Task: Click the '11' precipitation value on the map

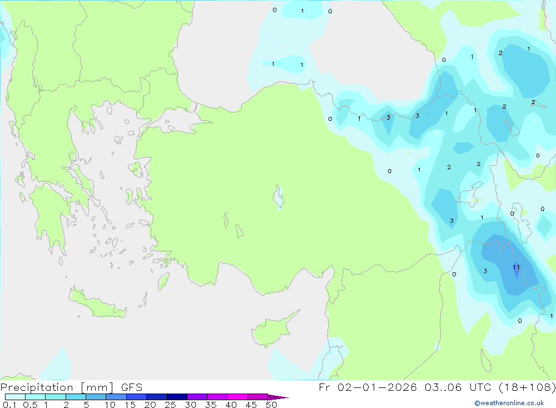Action: [x=517, y=267]
